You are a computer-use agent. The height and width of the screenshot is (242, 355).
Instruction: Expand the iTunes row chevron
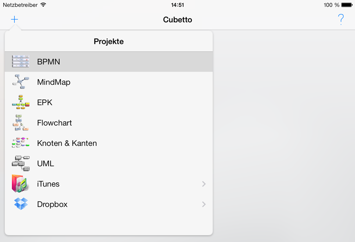pyautogui.click(x=204, y=184)
